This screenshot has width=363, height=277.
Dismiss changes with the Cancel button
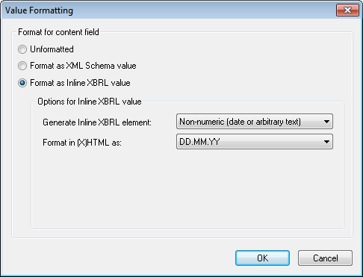click(325, 258)
